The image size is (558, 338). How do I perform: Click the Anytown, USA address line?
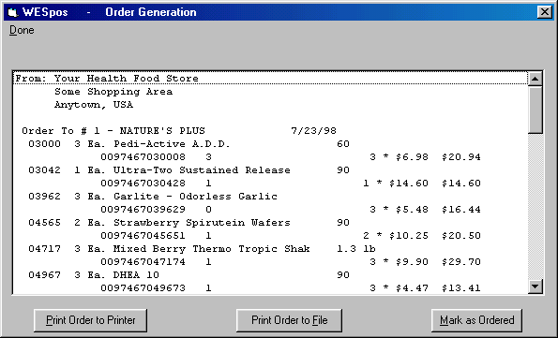point(270,105)
